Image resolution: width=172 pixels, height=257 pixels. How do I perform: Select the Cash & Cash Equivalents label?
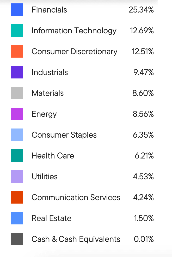pos(76,239)
